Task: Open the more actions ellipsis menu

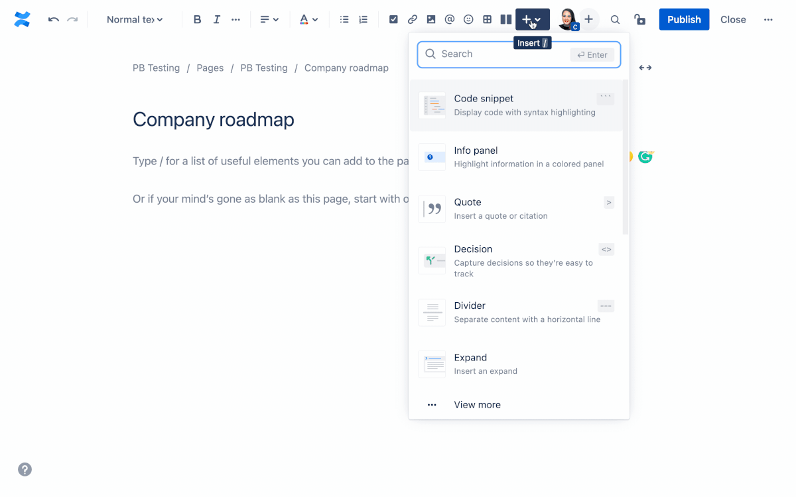Action: tap(768, 20)
